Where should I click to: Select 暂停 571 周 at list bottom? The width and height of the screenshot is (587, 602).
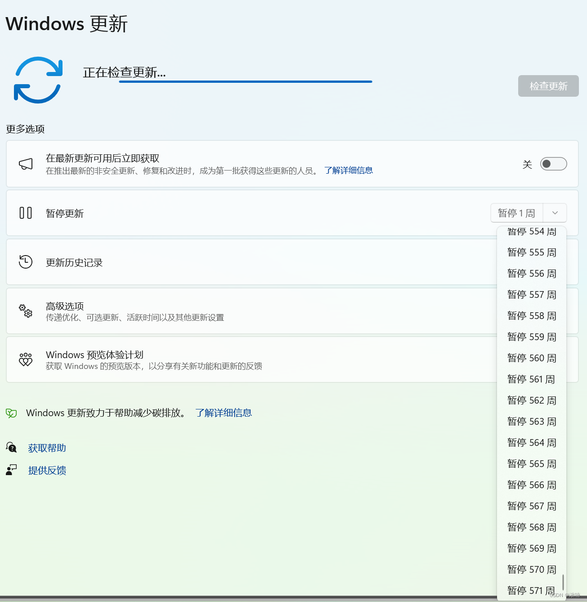pos(532,590)
